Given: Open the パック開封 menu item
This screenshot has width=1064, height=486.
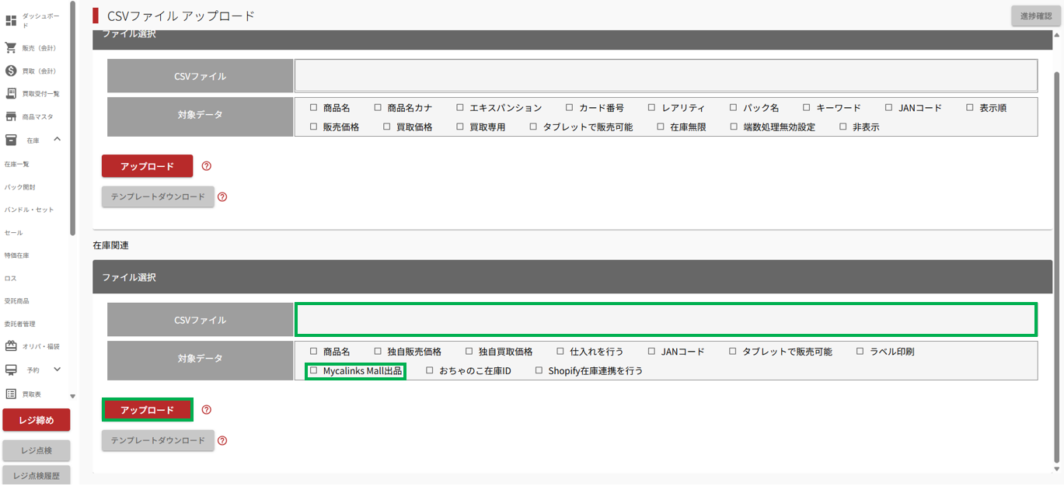Looking at the screenshot, I should pyautogui.click(x=20, y=187).
